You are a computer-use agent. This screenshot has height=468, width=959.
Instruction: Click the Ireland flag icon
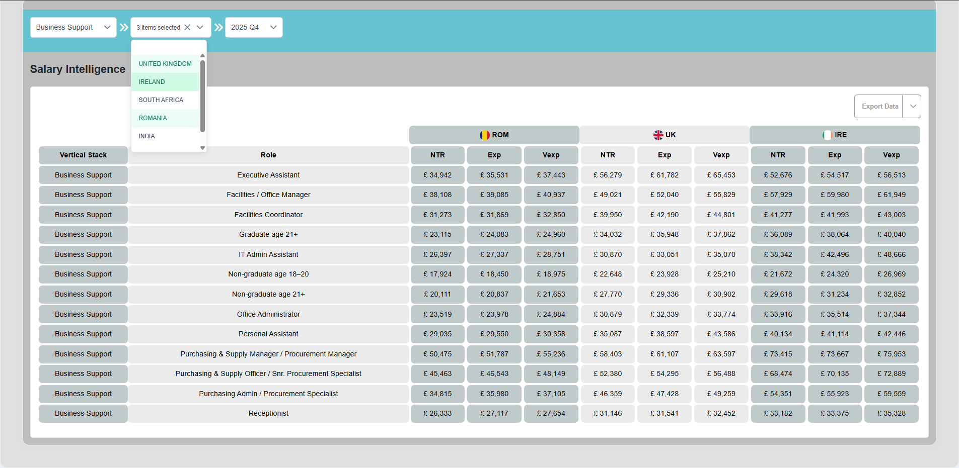(x=827, y=135)
